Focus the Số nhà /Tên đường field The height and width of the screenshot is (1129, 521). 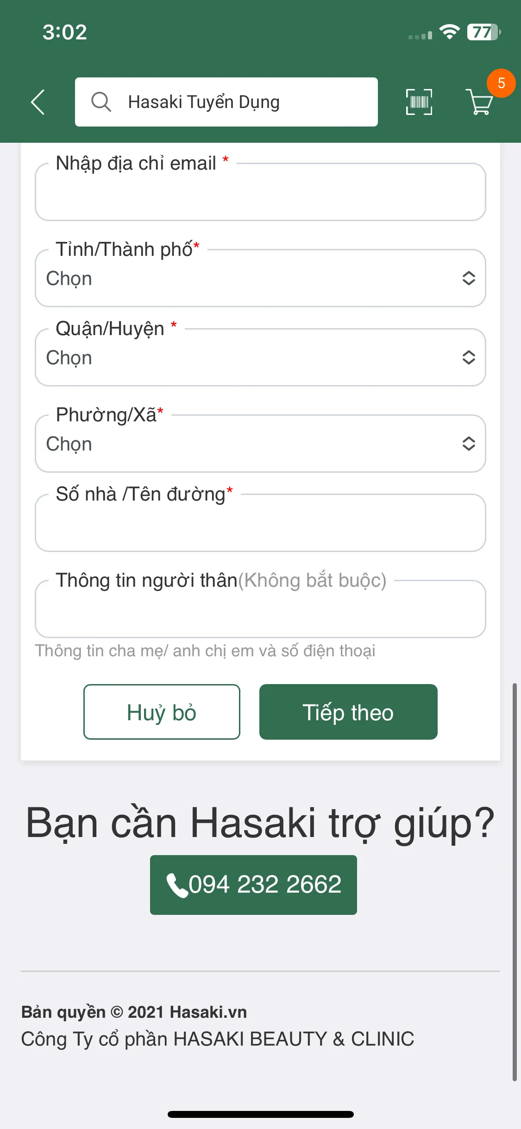(260, 523)
